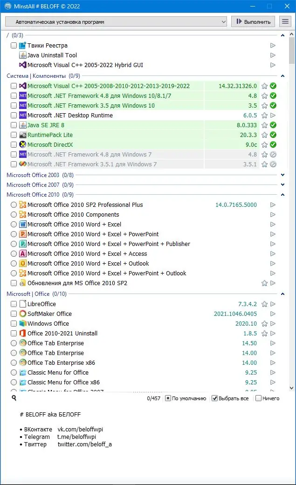Click green checkmark for .NET Framework 4.8 Windows 10/8.1/7
296x485 pixels.
[x=273, y=96]
